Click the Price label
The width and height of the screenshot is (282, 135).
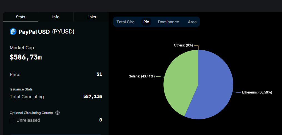15,74
